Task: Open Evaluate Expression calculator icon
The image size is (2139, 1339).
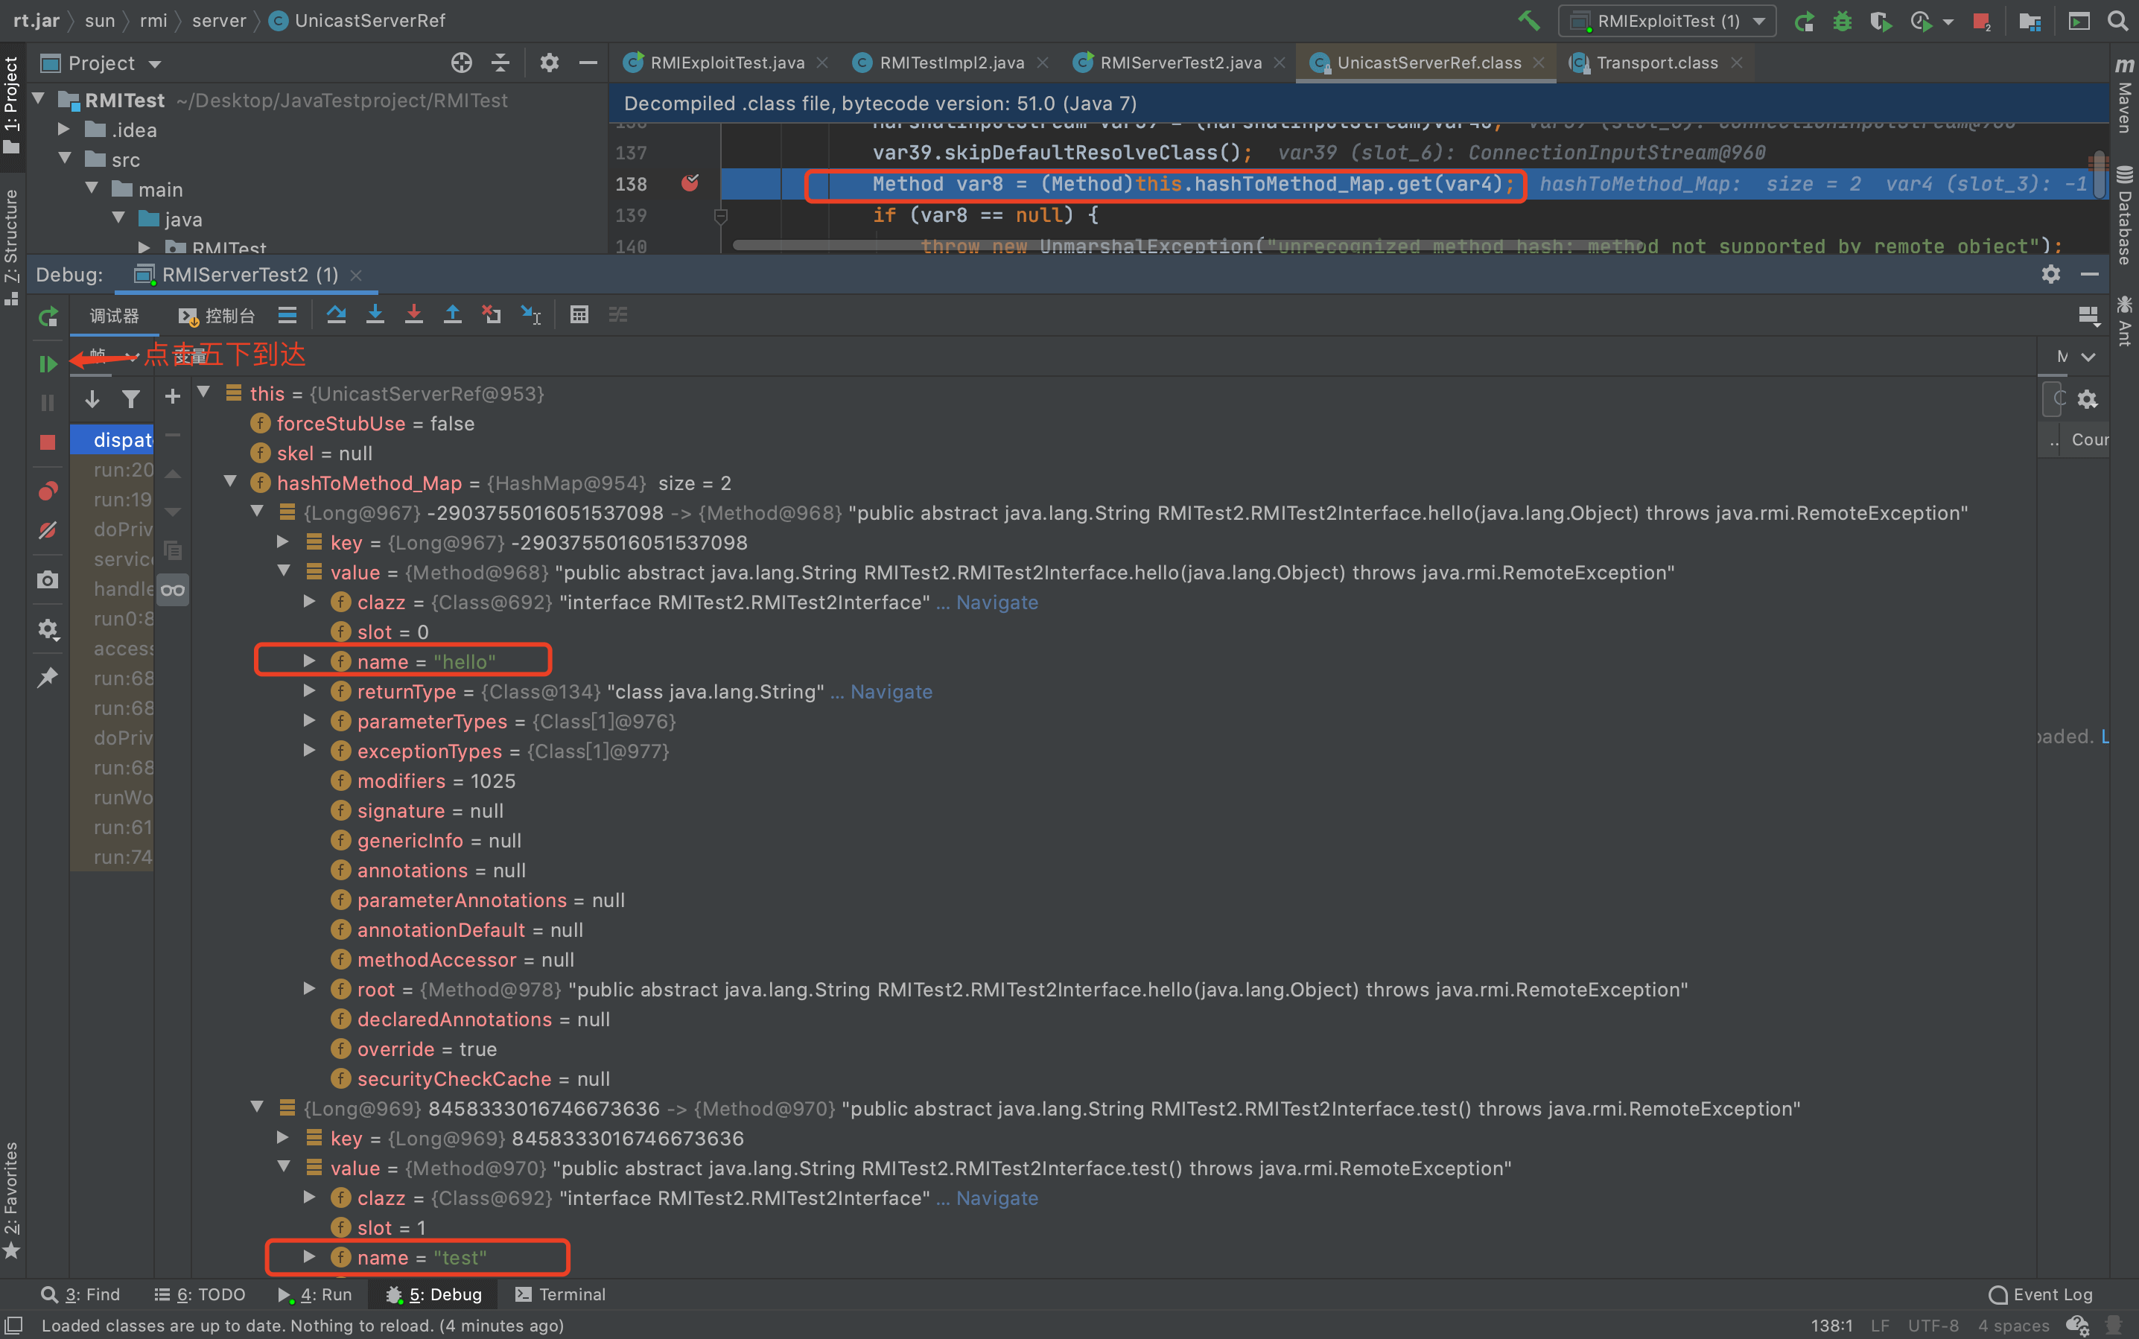Action: tap(579, 314)
